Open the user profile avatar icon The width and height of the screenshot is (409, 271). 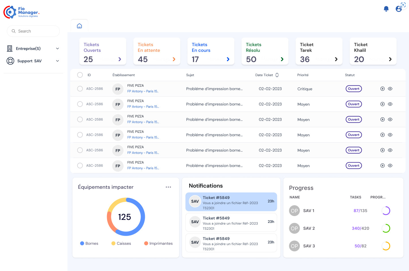tap(399, 9)
